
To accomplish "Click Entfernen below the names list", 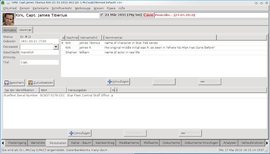I will click(210, 82).
